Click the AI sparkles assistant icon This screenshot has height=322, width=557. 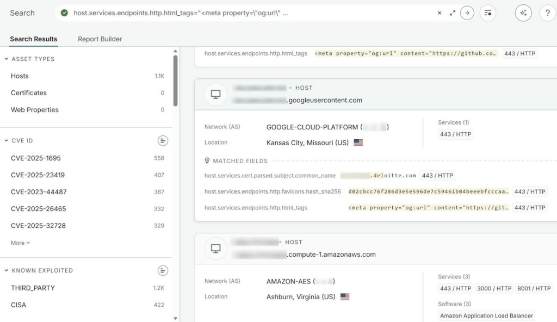[523, 12]
